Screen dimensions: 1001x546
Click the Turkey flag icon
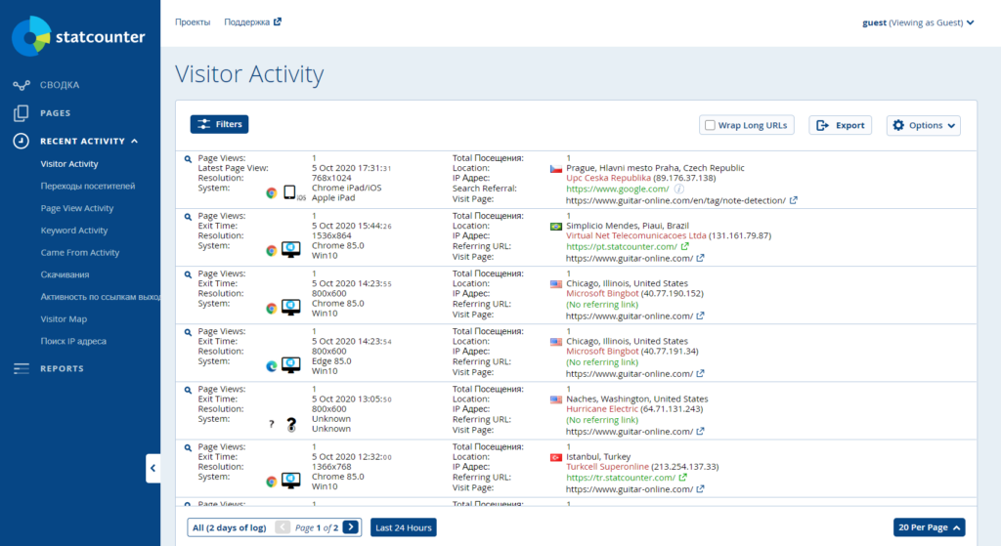click(x=556, y=457)
